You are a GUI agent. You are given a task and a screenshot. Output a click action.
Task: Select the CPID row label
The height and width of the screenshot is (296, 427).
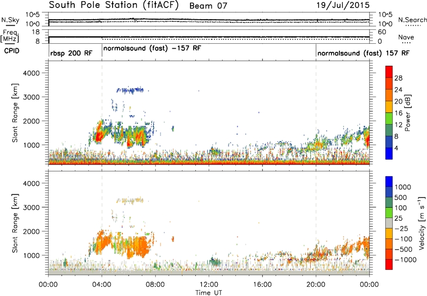pos(12,51)
